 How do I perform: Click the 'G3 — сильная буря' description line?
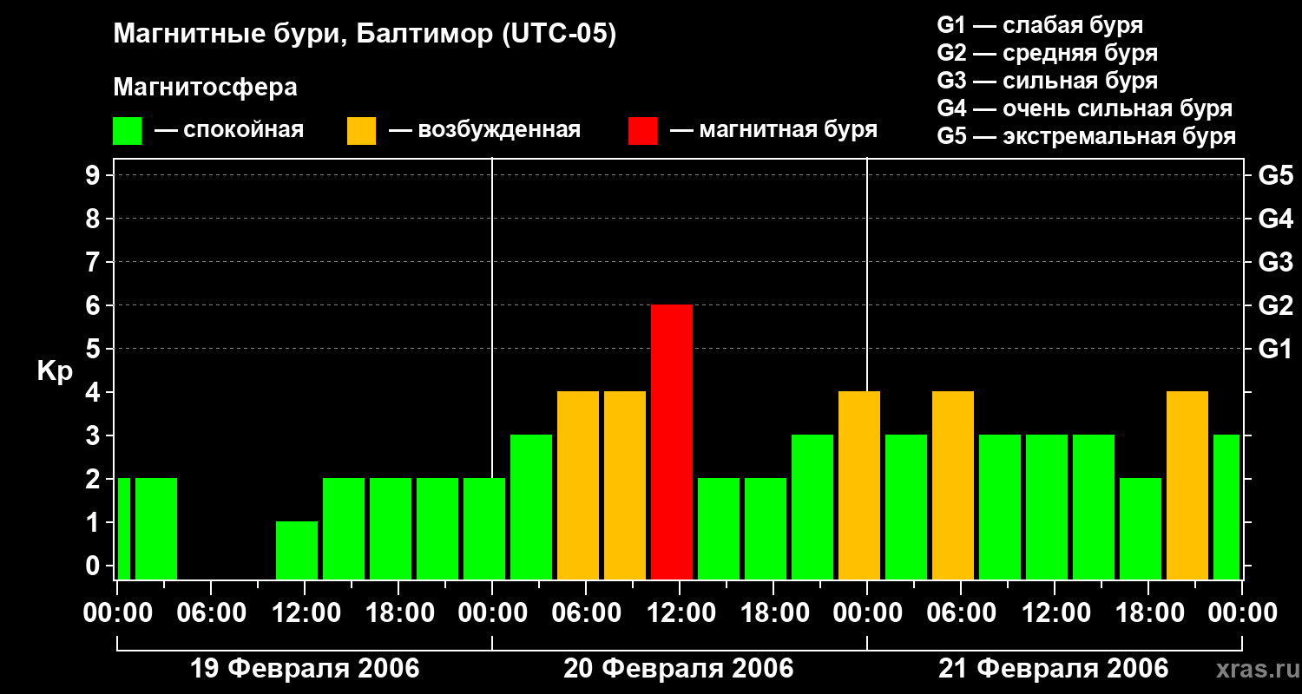(x=1047, y=81)
